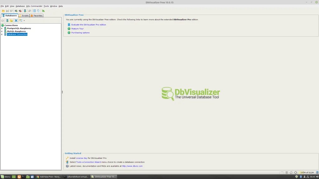Switch to dhani@dhani-virtual terminal taskbar window
319x179 pixels.
pos(76,177)
